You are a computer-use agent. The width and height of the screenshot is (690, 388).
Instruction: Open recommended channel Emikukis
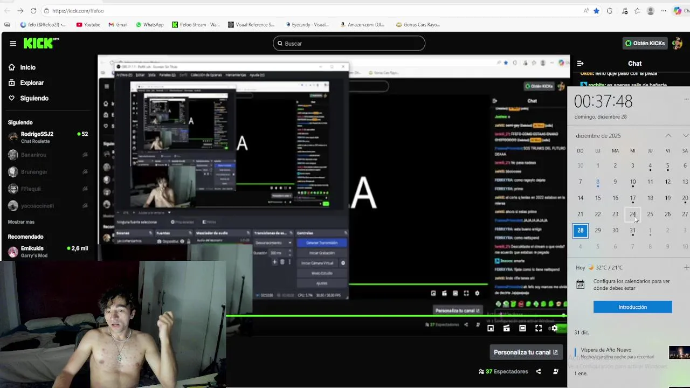[47, 252]
